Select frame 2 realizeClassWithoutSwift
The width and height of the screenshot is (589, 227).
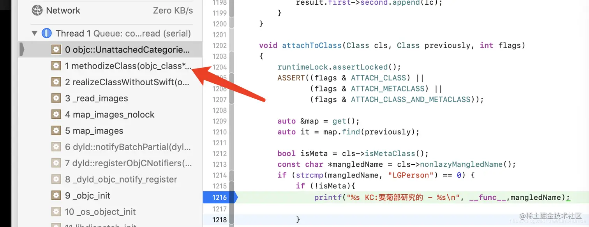coord(111,82)
